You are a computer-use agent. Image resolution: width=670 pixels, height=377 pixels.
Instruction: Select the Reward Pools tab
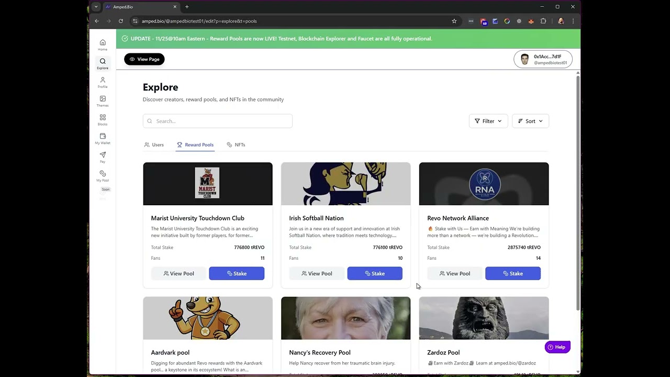pyautogui.click(x=195, y=145)
